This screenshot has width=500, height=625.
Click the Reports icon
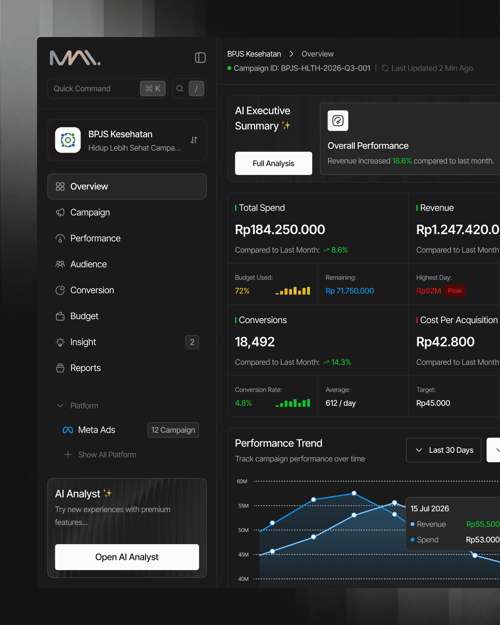coord(60,368)
